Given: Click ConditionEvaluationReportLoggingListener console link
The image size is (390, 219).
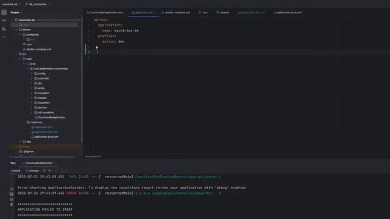Looking at the screenshot, I should click(176, 177).
